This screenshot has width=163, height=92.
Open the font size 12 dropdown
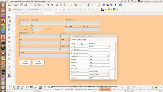click(52, 10)
